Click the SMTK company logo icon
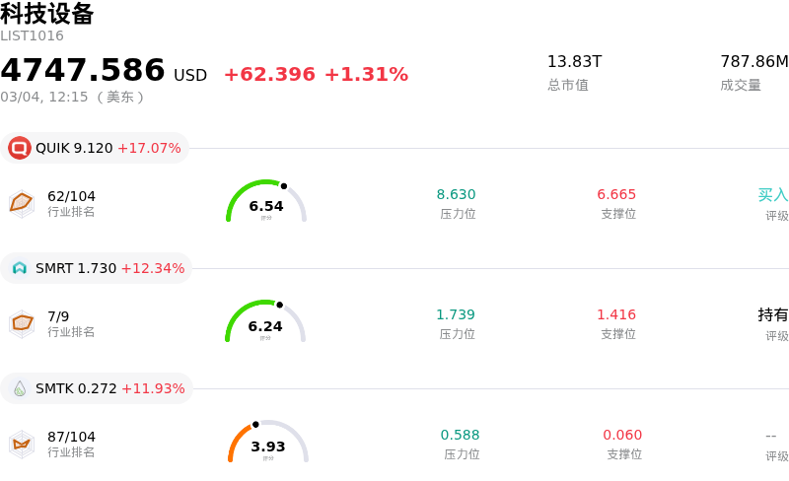This screenshot has height=481, width=789. (x=20, y=388)
